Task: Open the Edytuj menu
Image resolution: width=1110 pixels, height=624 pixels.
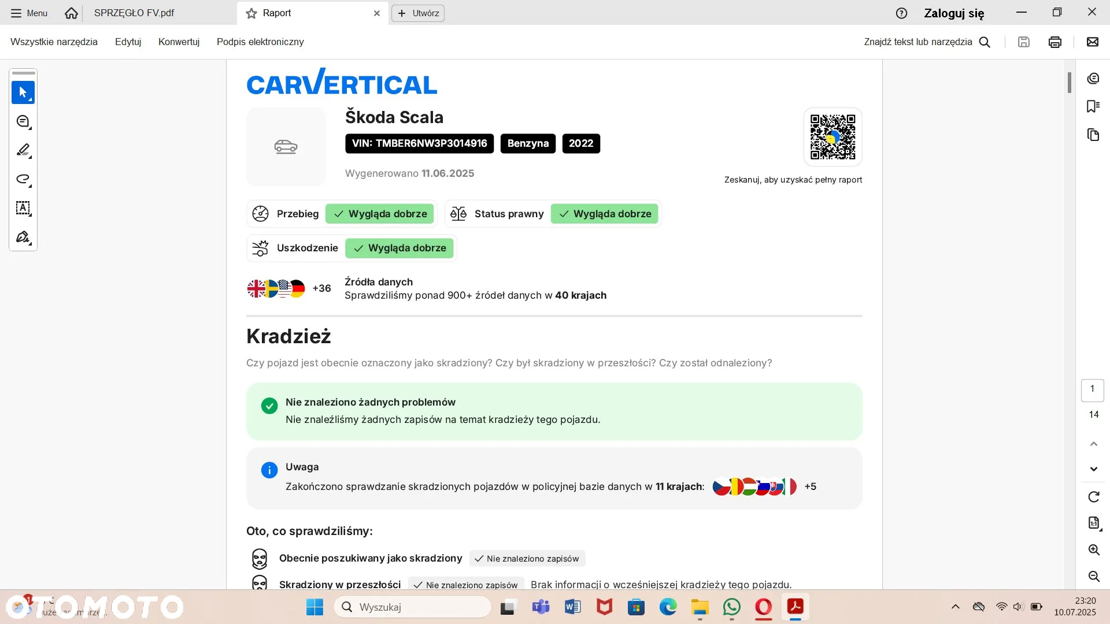Action: (128, 42)
